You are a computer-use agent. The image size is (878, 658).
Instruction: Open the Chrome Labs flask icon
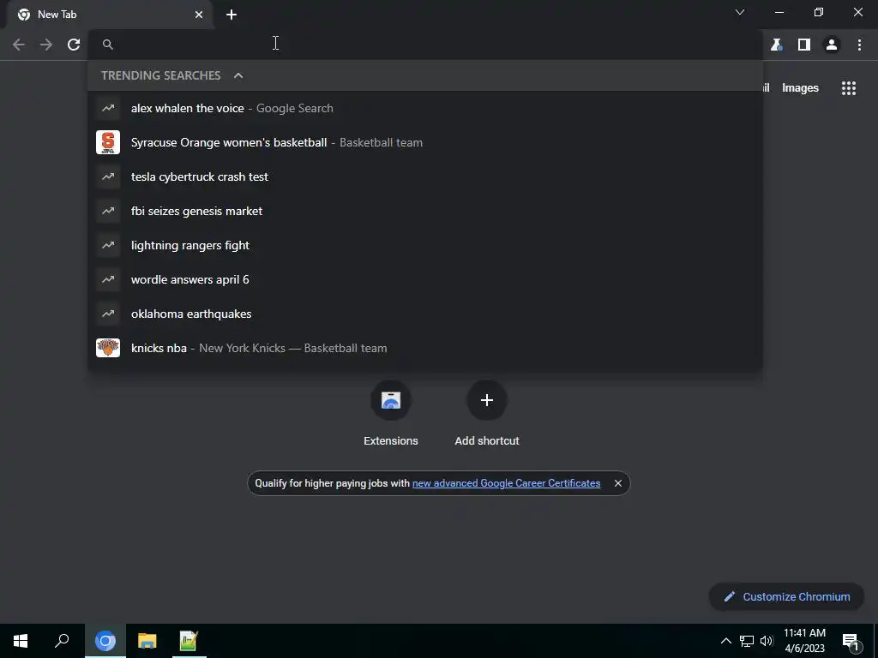click(x=776, y=45)
